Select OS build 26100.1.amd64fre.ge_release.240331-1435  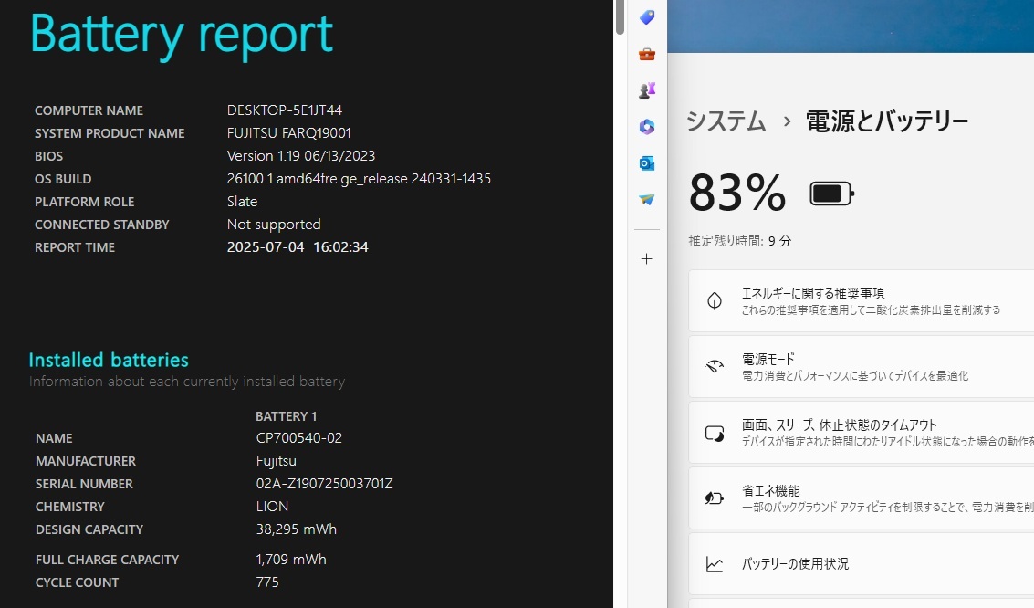pyautogui.click(x=359, y=179)
